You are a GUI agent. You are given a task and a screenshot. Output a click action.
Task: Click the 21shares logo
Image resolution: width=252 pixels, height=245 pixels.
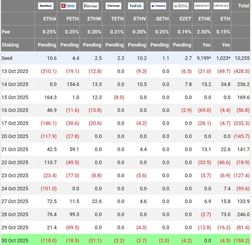(114, 6)
